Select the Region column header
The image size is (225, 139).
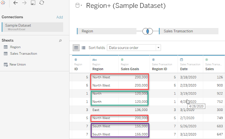[98, 69]
